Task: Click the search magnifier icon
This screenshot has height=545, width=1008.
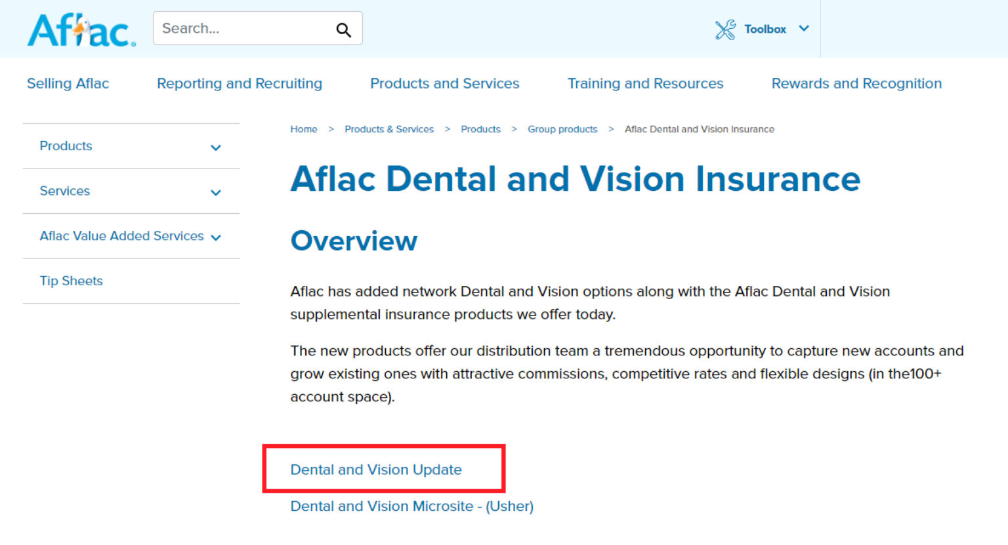Action: [343, 30]
